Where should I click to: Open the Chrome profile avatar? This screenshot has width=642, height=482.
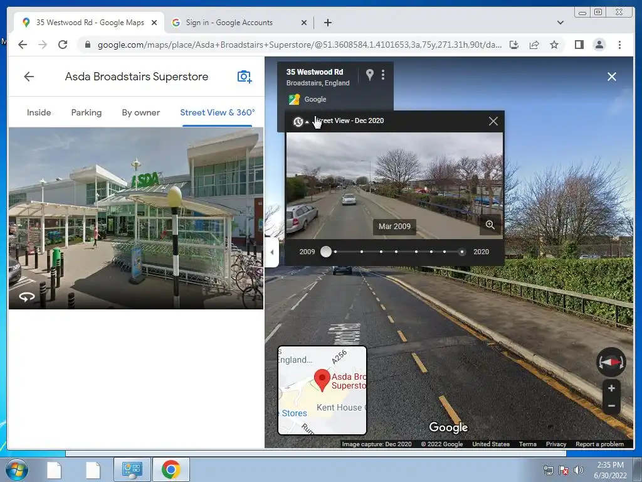coord(599,45)
